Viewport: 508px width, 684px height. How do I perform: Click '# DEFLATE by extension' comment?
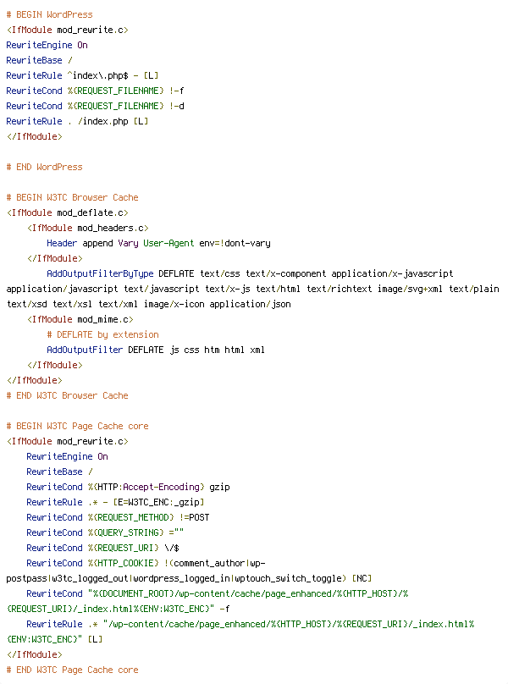pos(102,335)
